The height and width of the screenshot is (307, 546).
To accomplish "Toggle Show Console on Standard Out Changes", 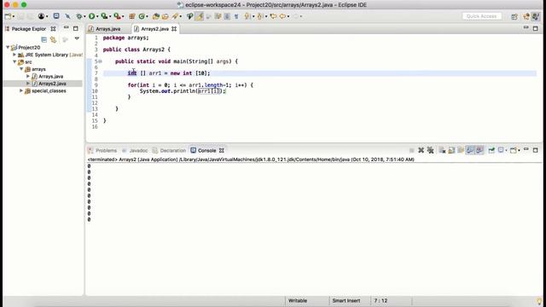I will [x=470, y=150].
